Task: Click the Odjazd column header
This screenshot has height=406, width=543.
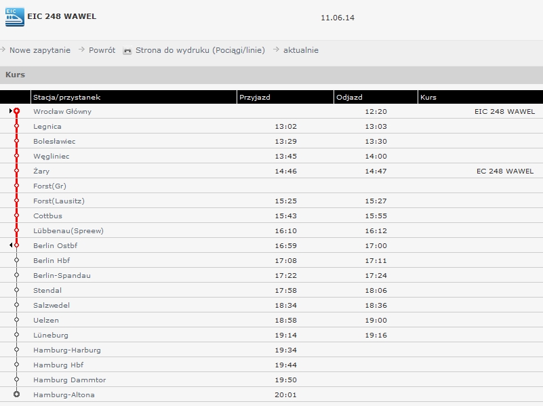Action: (349, 97)
